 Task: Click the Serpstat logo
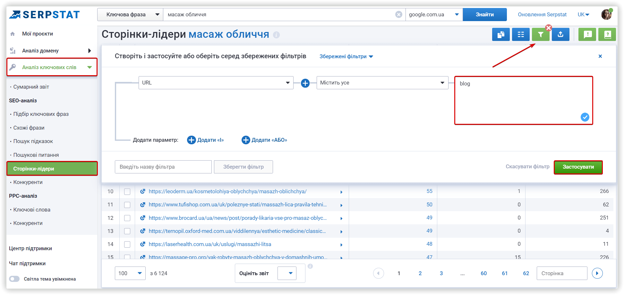click(x=44, y=14)
